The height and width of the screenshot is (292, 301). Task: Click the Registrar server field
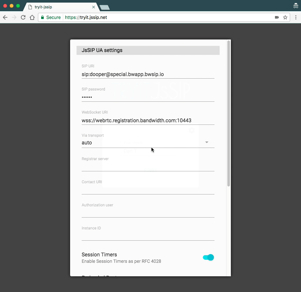148,167
